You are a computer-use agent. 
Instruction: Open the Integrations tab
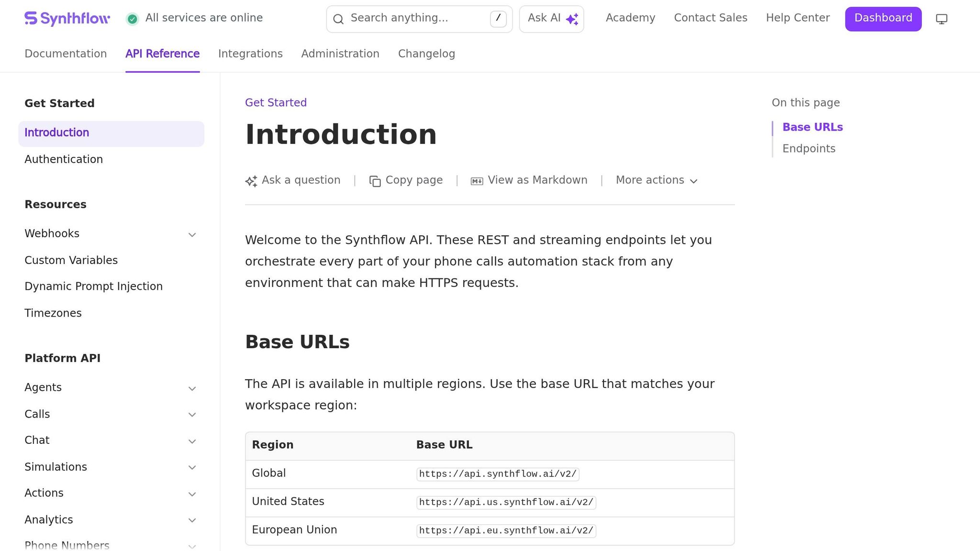click(x=250, y=54)
